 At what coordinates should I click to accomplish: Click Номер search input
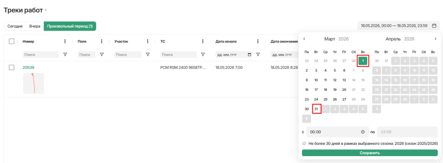point(41,54)
